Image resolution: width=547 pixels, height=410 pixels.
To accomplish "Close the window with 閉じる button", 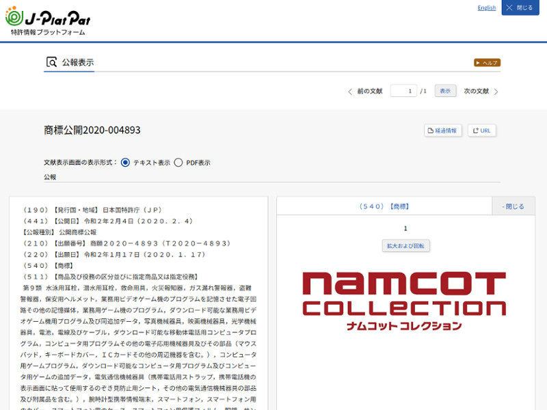I will click(x=520, y=8).
